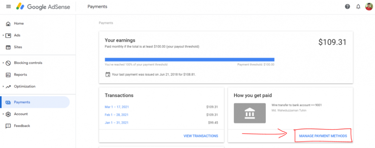Image resolution: width=375 pixels, height=148 pixels.
Task: Expand the Blocking controls arrow
Action: [x=3, y=63]
